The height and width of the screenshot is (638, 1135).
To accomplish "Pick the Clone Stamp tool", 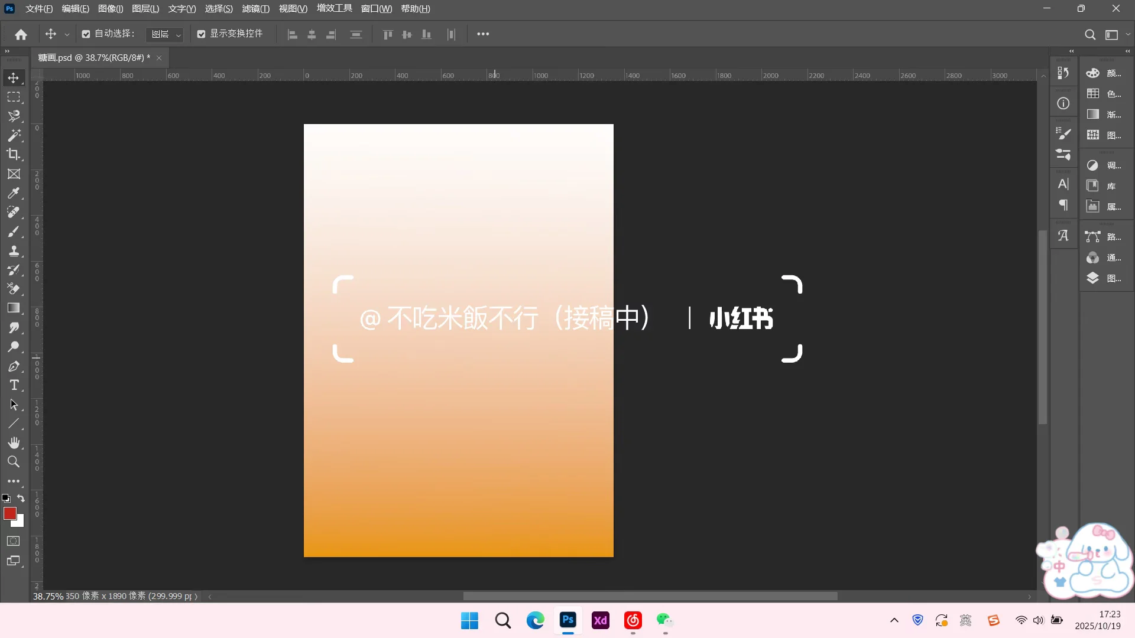I will pos(14,251).
